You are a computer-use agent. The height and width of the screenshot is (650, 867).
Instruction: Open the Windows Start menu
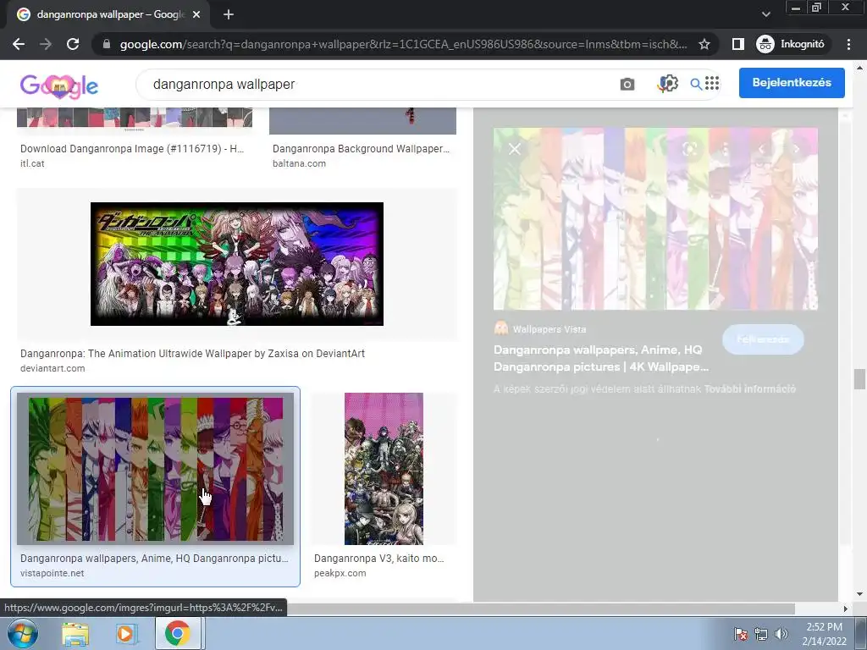click(22, 633)
